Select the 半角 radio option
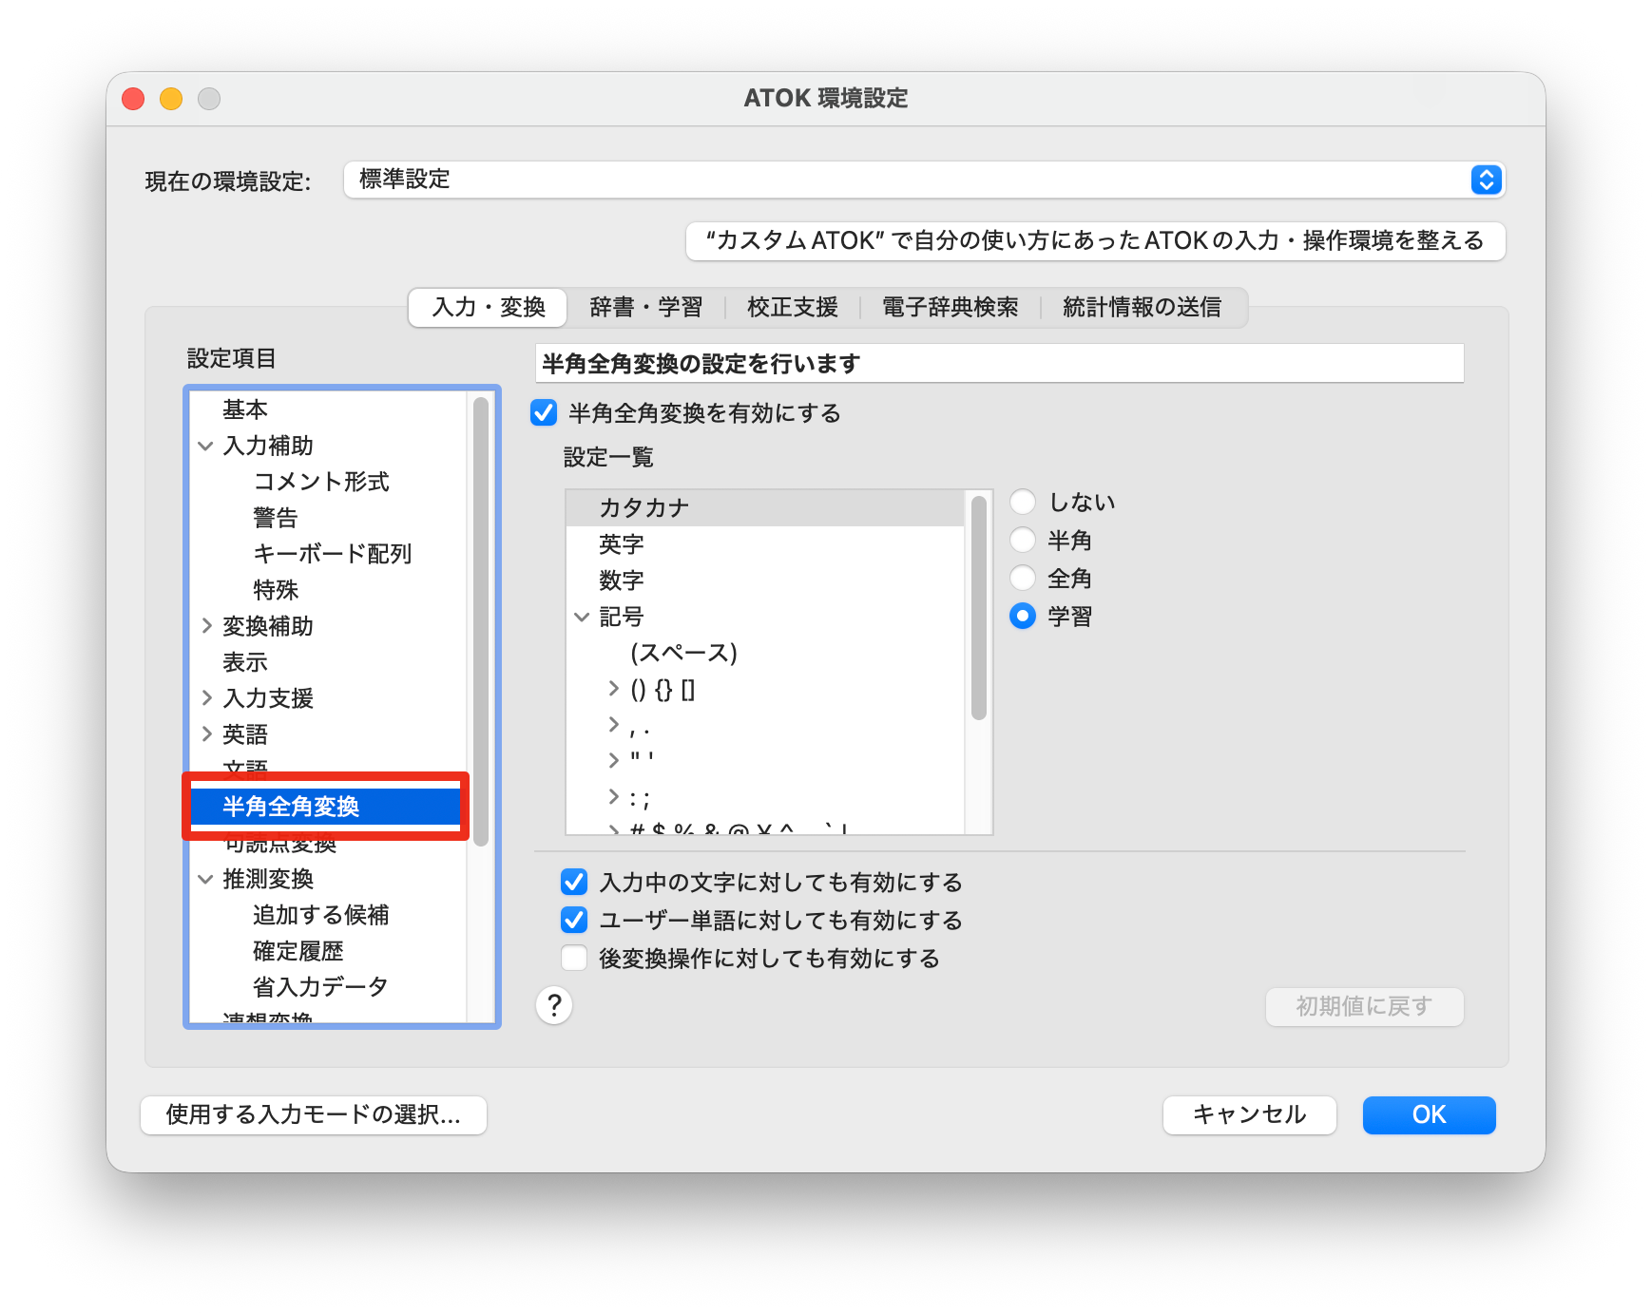1652x1313 pixels. (x=1023, y=541)
